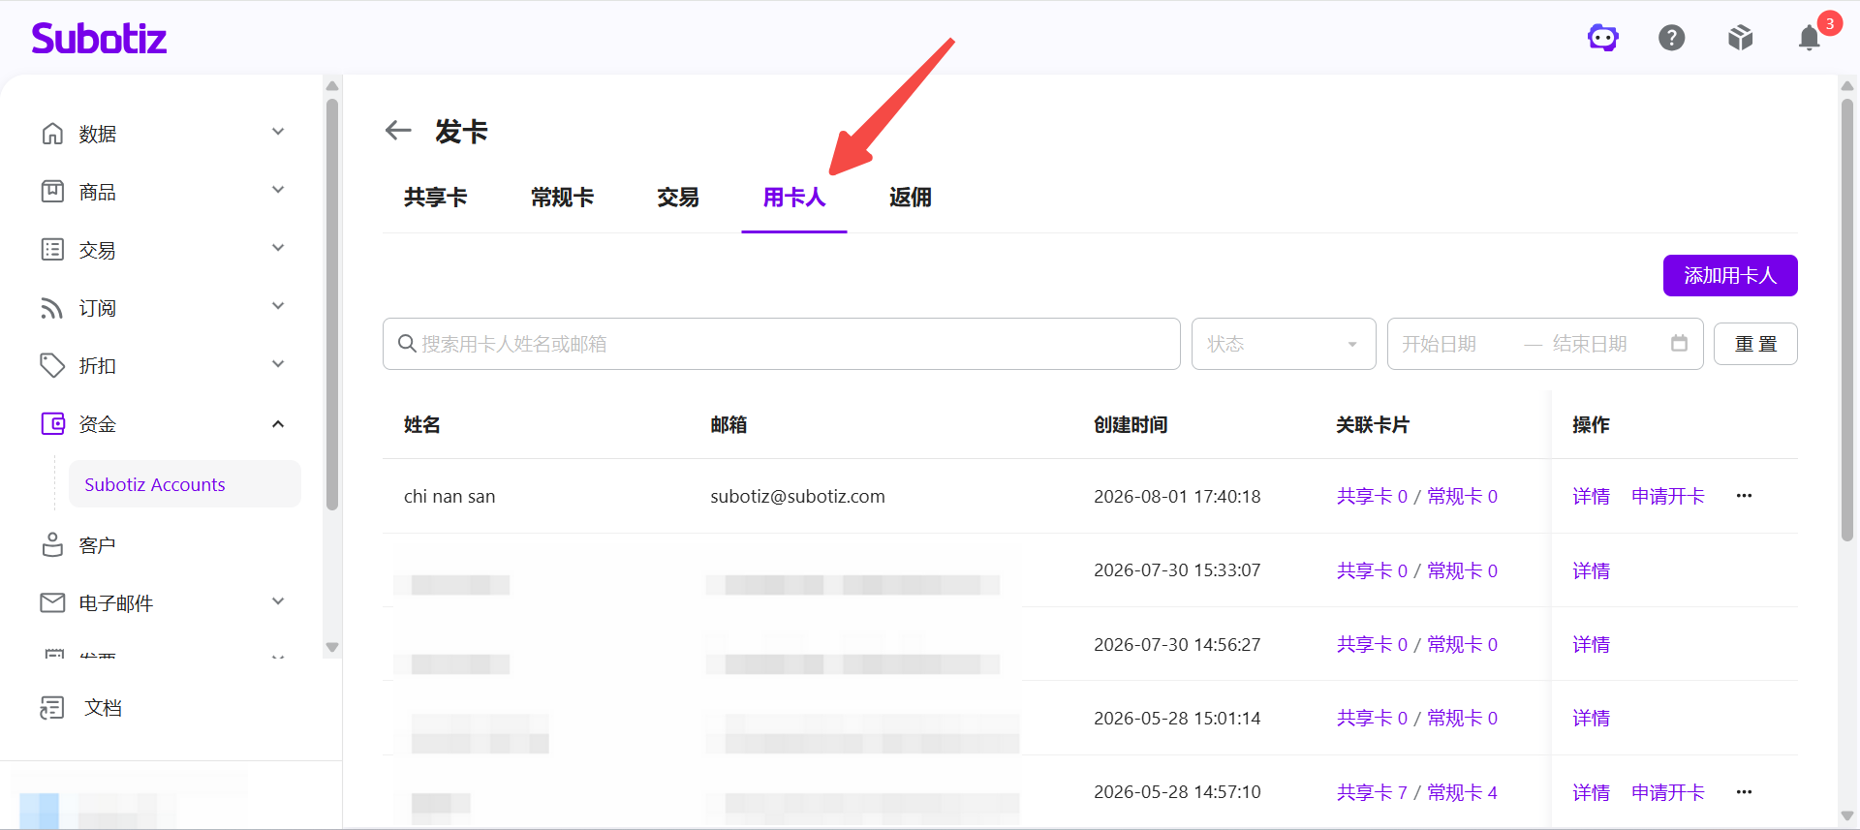The width and height of the screenshot is (1860, 830).
Task: Click the 添加用卡人 button
Action: (x=1730, y=276)
